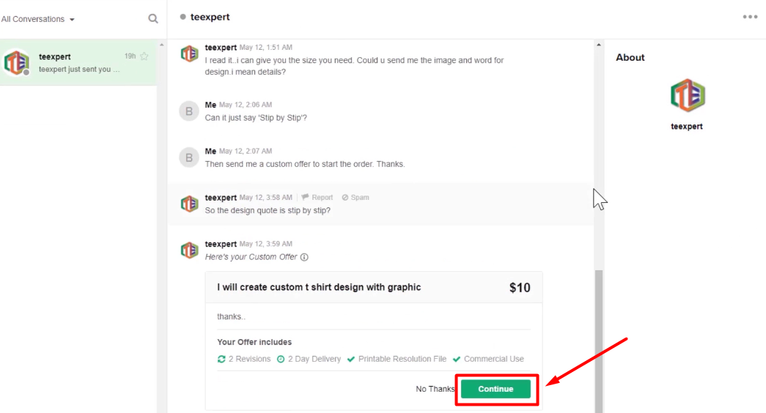766x413 pixels.
Task: Star the teexpert conversation
Action: click(144, 56)
